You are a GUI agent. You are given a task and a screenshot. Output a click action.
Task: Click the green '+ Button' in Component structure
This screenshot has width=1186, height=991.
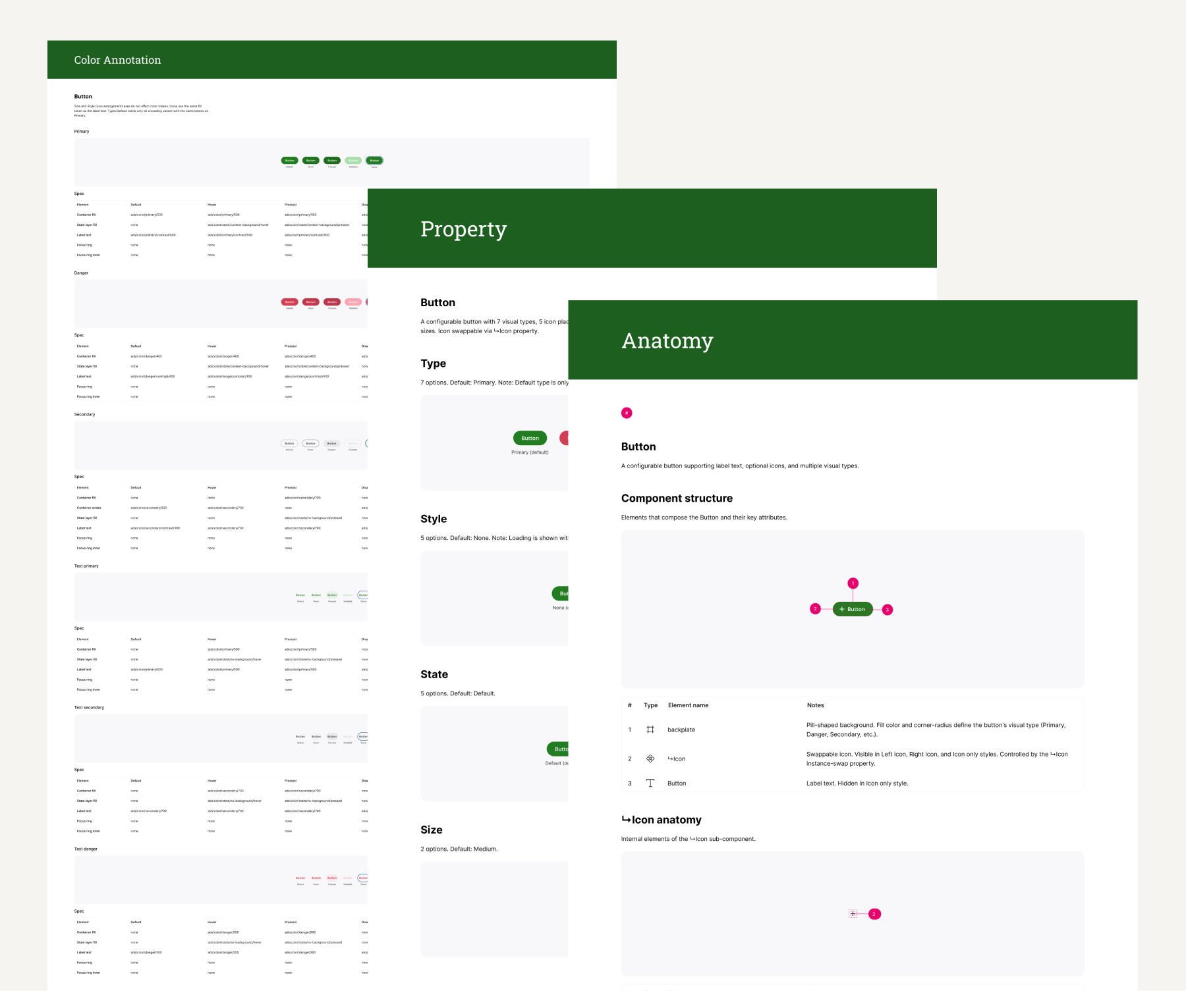pyautogui.click(x=853, y=609)
